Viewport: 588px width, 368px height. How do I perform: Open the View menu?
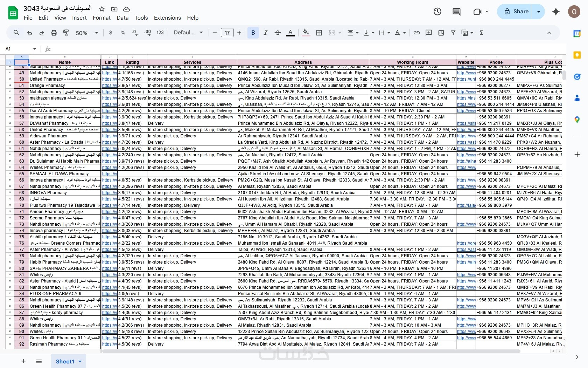60,18
